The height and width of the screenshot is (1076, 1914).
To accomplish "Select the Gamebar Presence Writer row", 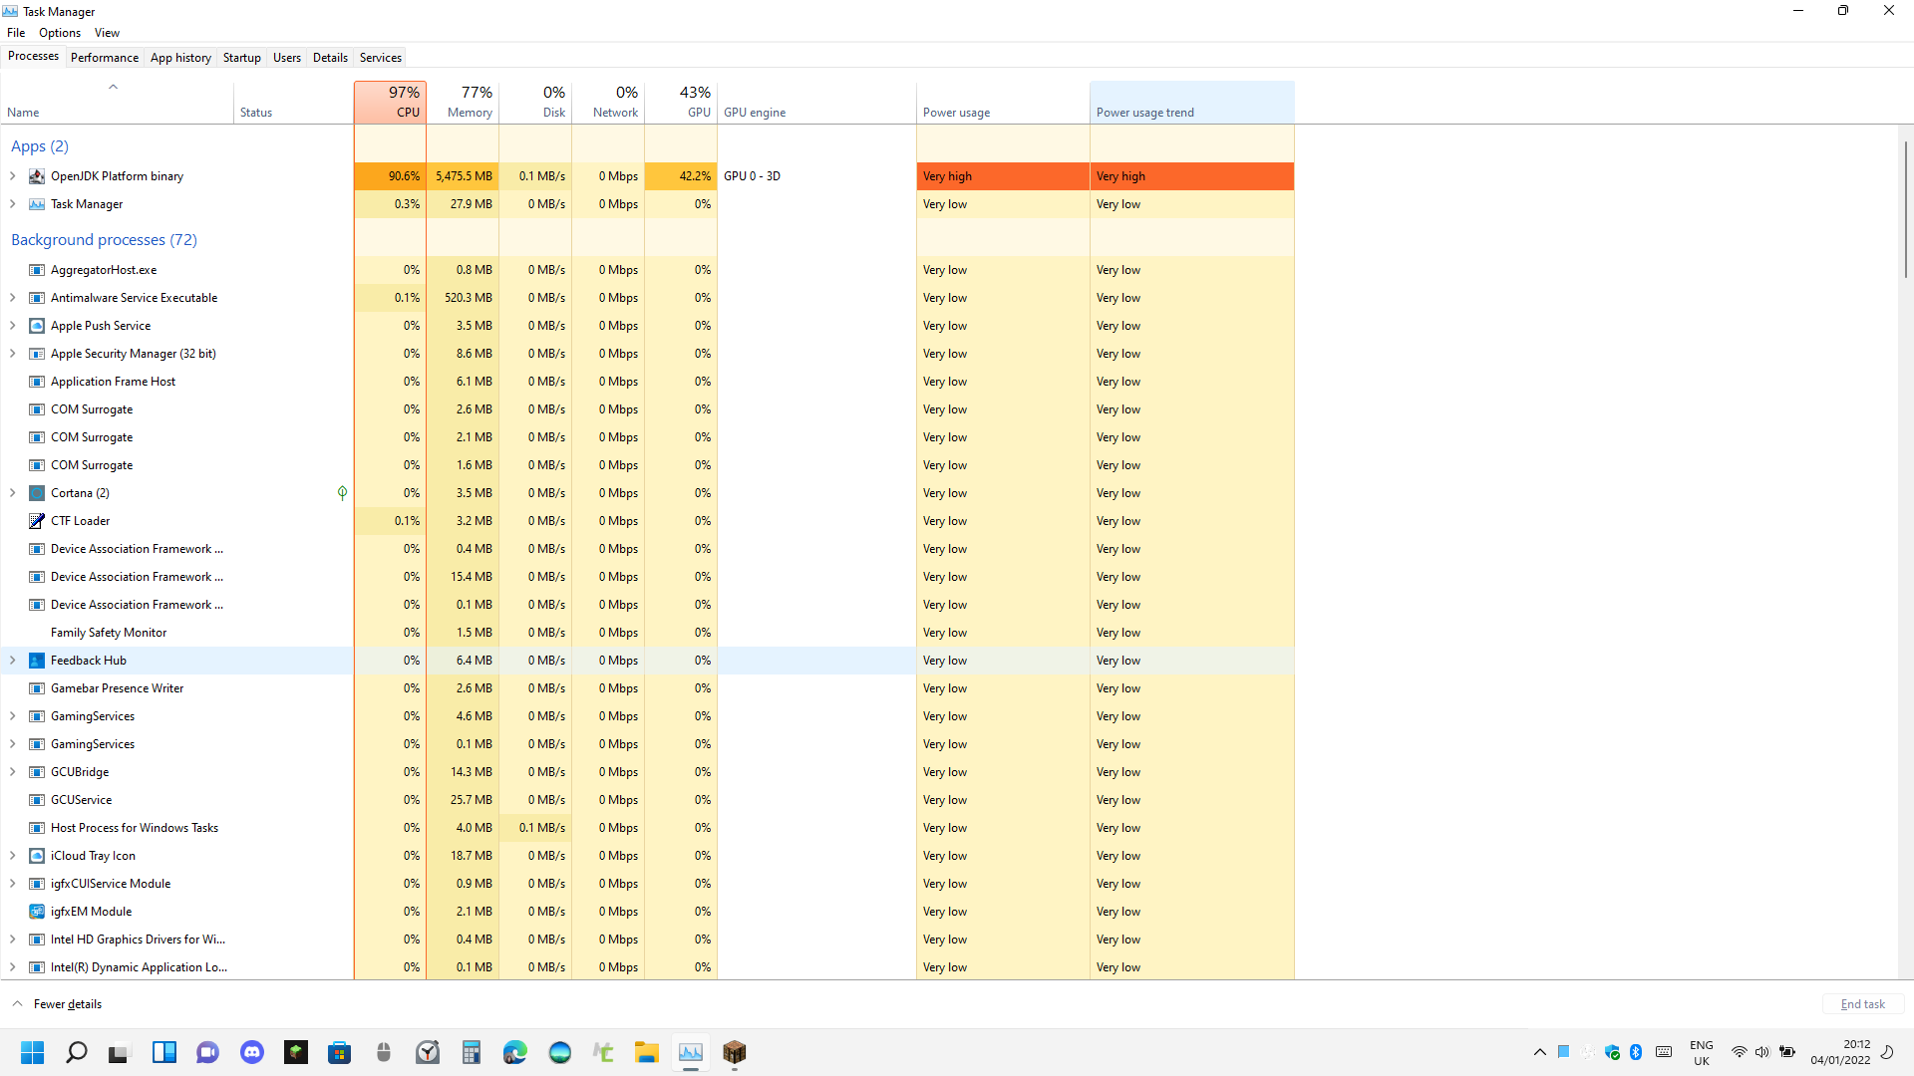I will click(118, 688).
